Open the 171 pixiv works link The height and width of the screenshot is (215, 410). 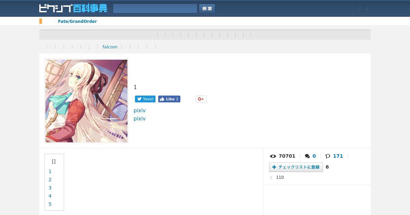(x=338, y=156)
